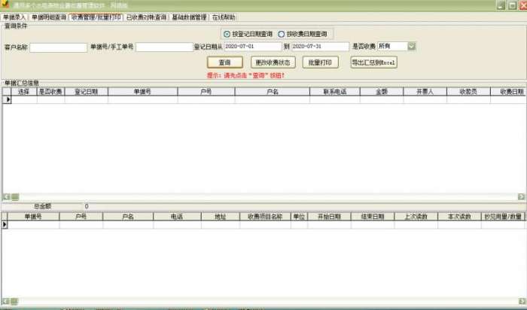Switch to the 单据明细查询 tab

click(49, 17)
